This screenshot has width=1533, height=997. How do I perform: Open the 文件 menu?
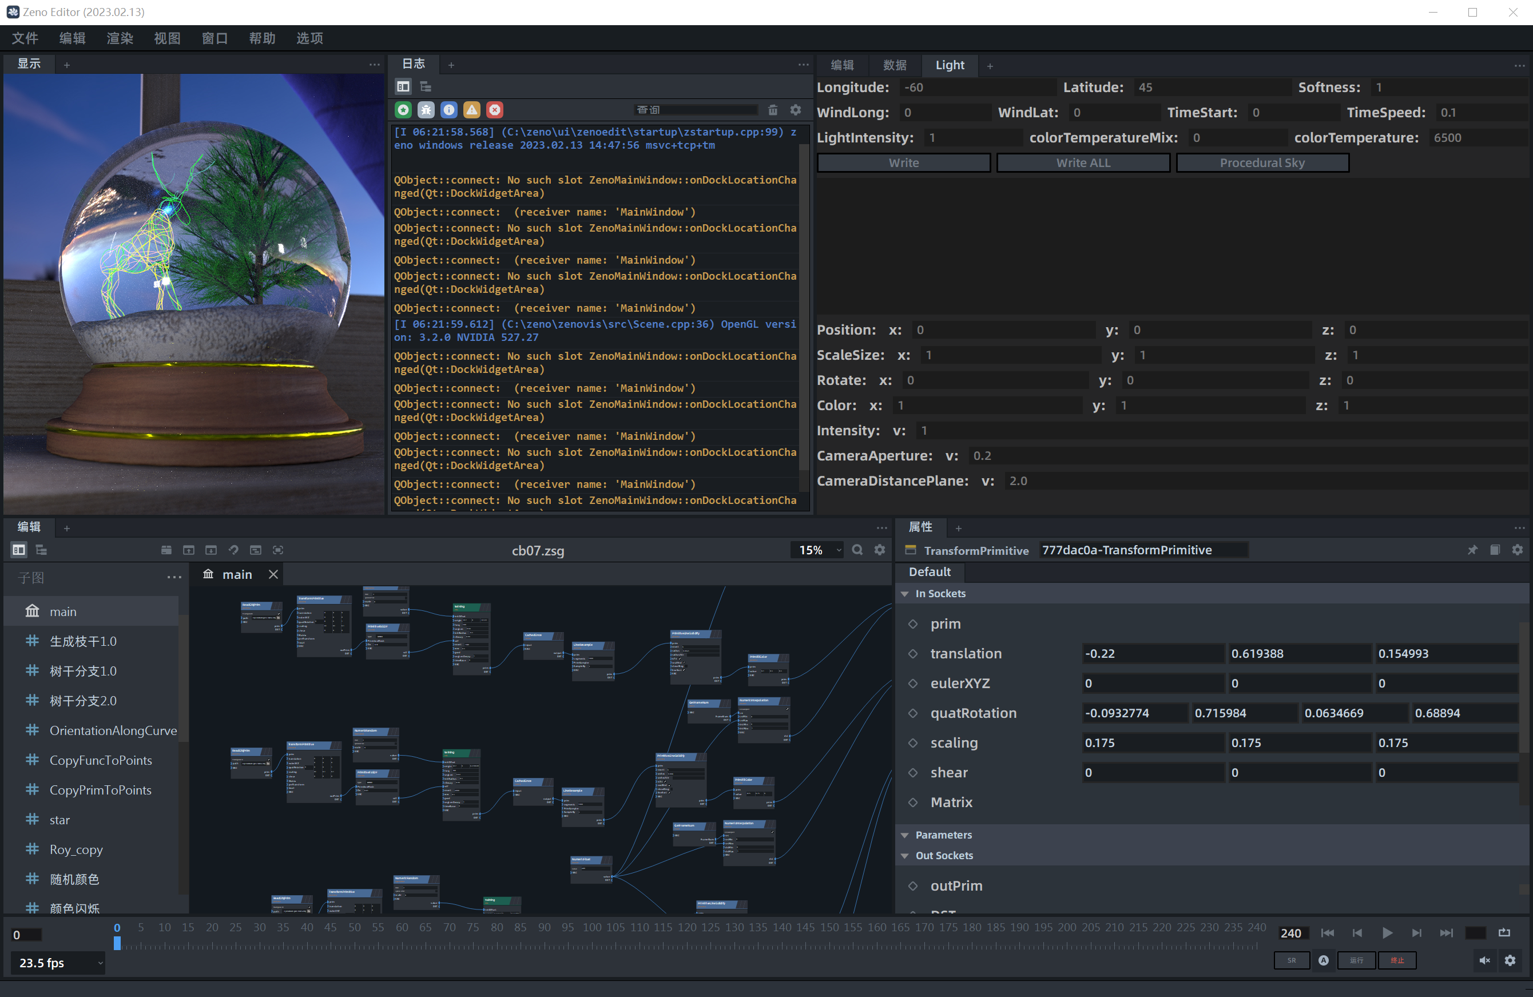click(25, 38)
